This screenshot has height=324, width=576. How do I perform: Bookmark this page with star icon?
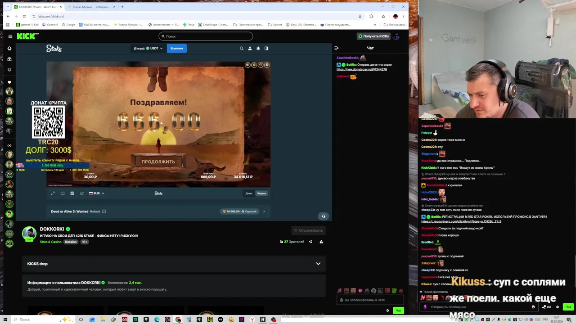(x=360, y=16)
